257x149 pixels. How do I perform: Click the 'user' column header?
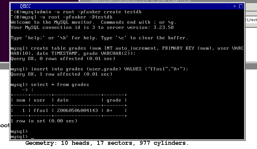(39, 100)
